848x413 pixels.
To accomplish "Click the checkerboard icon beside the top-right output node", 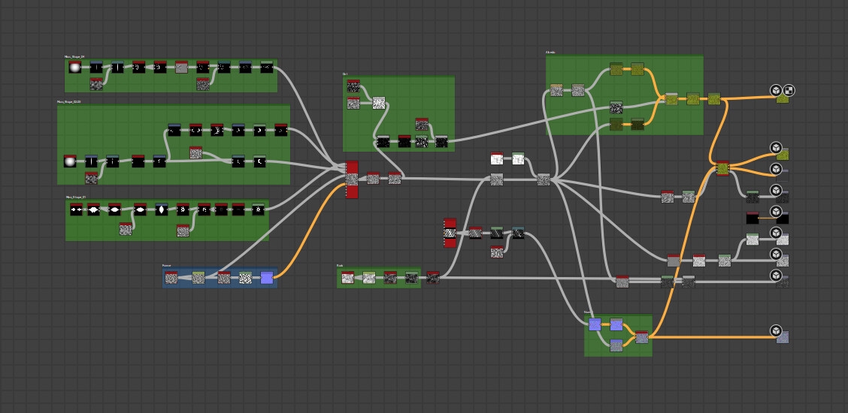I will (789, 91).
